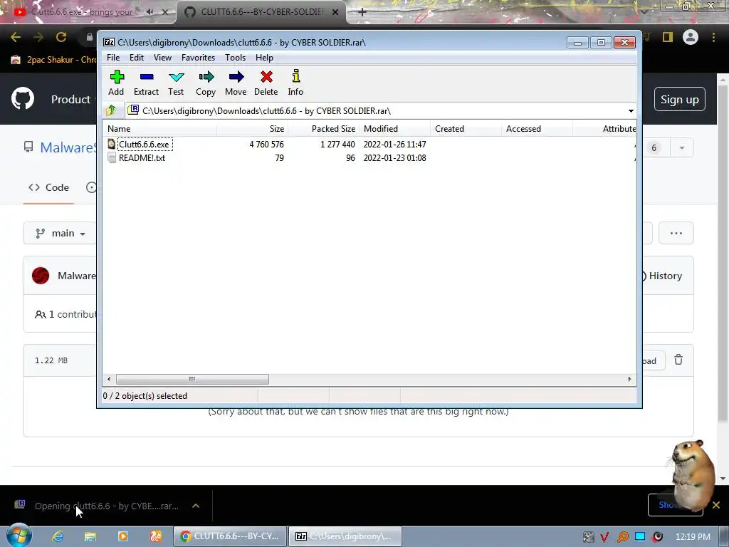Click the Info toolbar icon
This screenshot has width=729, height=547.
pos(295,83)
